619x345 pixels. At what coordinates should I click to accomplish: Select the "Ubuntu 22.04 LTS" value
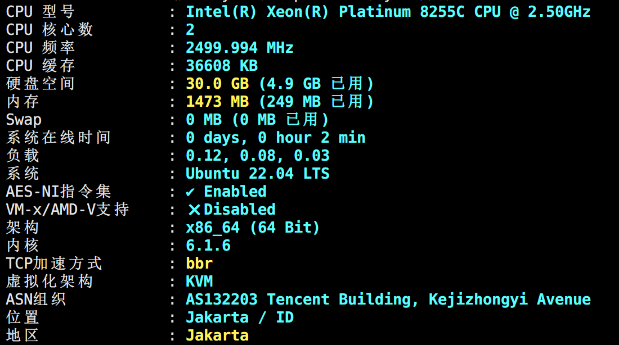258,174
